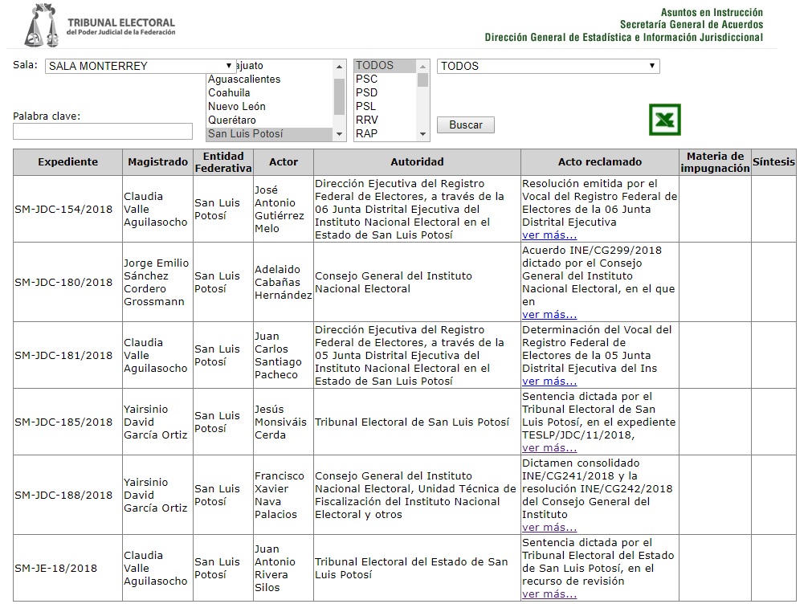The height and width of the screenshot is (612, 808).
Task: Click the case type list scrollbar thumb
Action: 422,80
